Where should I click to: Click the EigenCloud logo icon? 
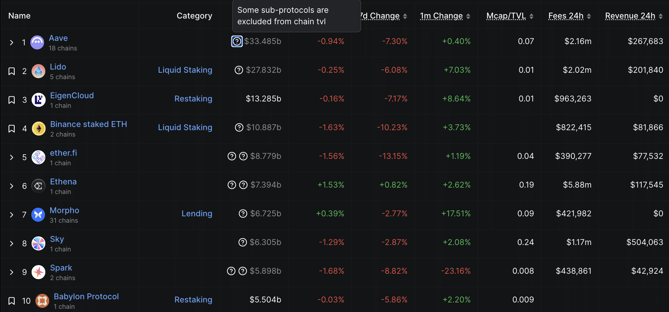click(x=39, y=100)
